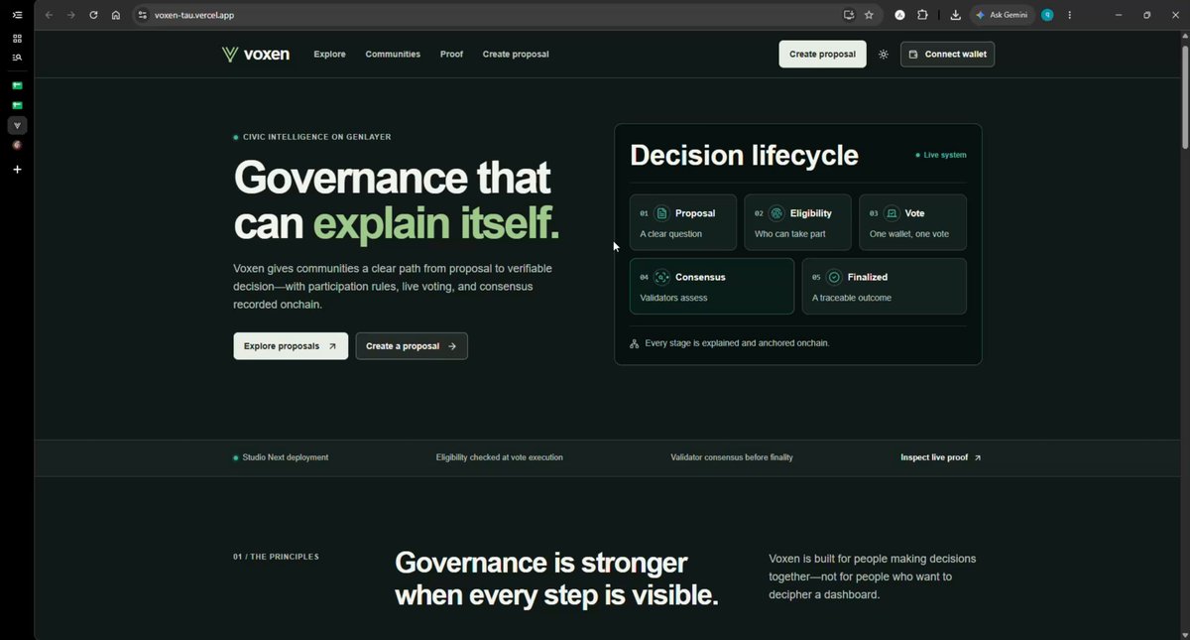1190x640 pixels.
Task: Select the Eligibility fingerprint icon
Action: [x=776, y=213]
